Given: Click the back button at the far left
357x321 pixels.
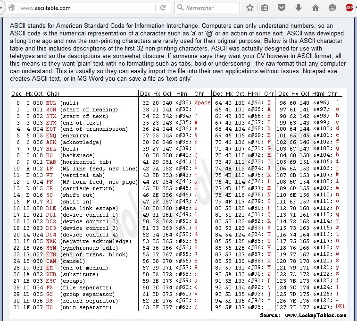Looking at the screenshot, I should pyautogui.click(x=2, y=8).
